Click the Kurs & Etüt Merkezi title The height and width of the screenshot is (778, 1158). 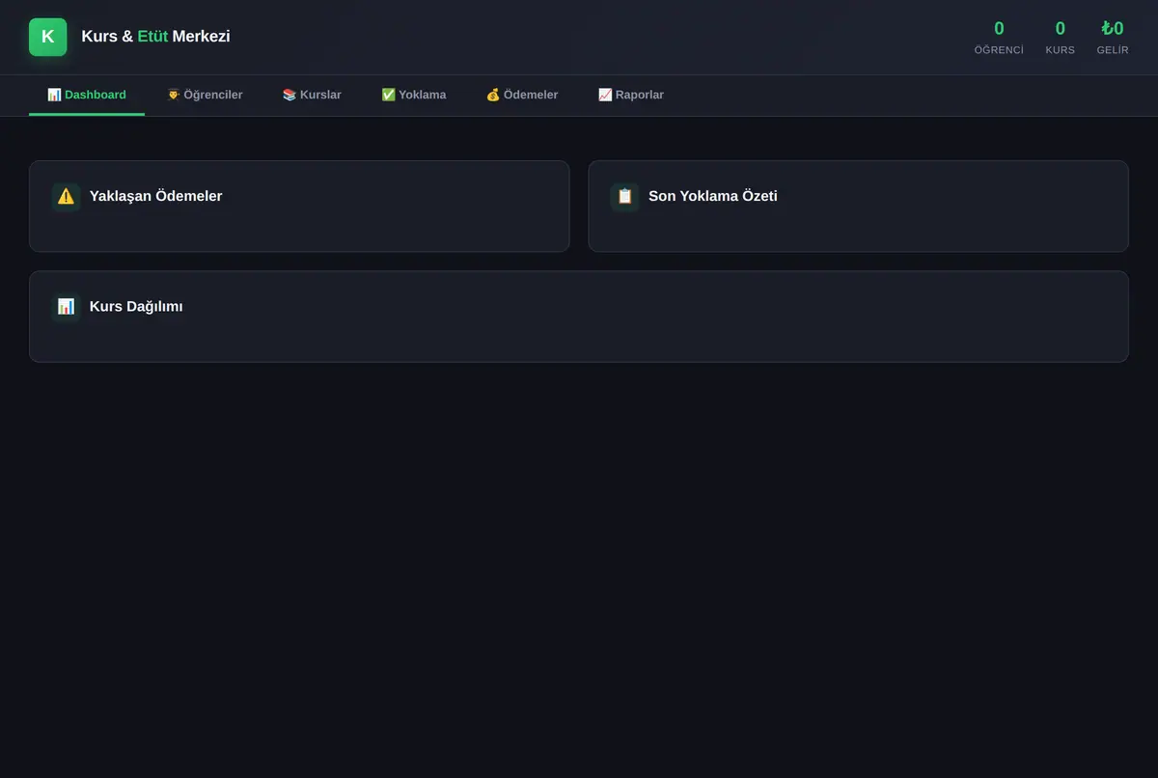coord(155,37)
